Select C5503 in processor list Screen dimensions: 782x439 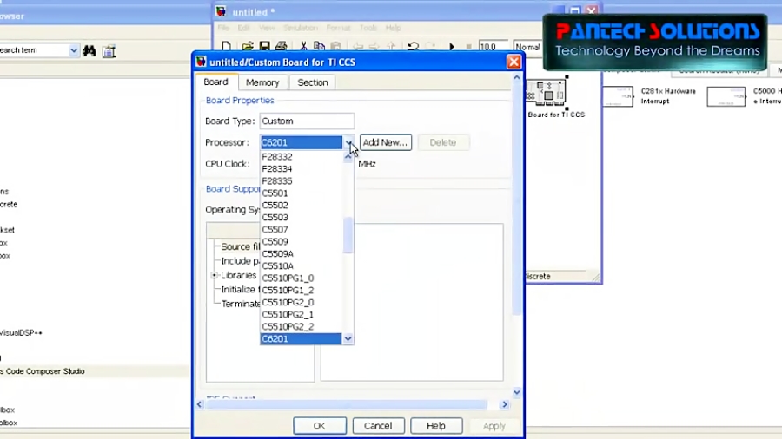click(x=302, y=218)
